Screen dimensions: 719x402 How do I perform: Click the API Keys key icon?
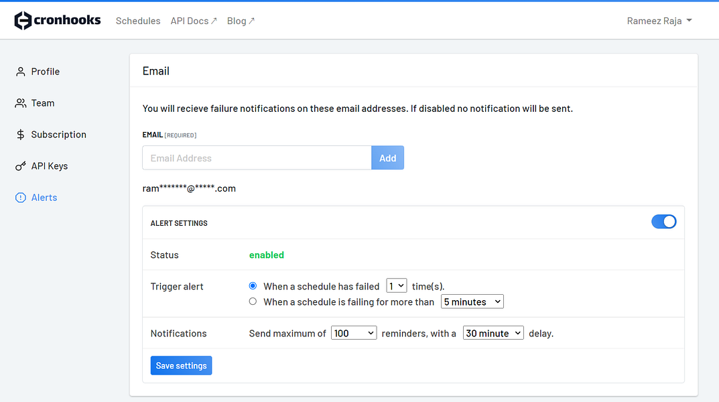21,166
